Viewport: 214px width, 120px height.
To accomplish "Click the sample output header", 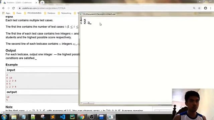I will 12,92.
